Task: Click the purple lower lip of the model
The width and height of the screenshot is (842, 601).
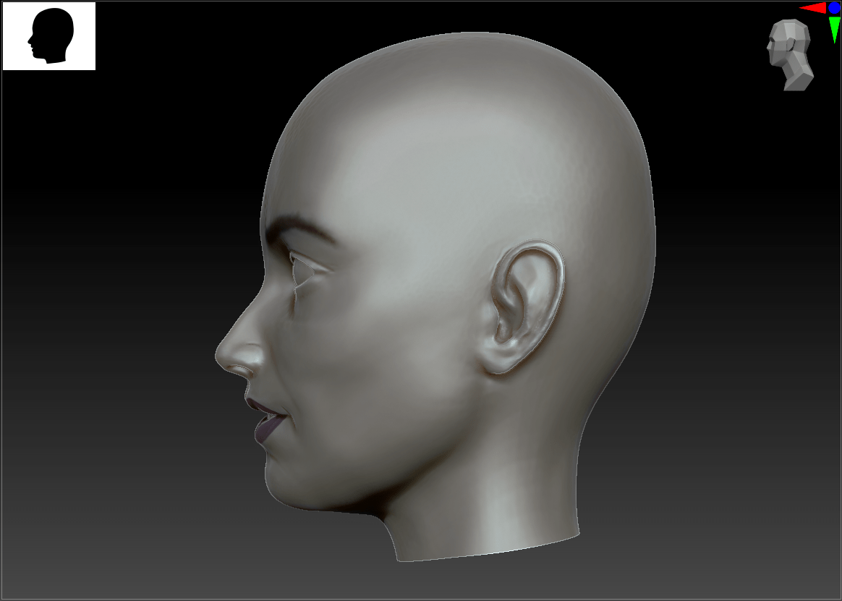Action: (x=265, y=430)
